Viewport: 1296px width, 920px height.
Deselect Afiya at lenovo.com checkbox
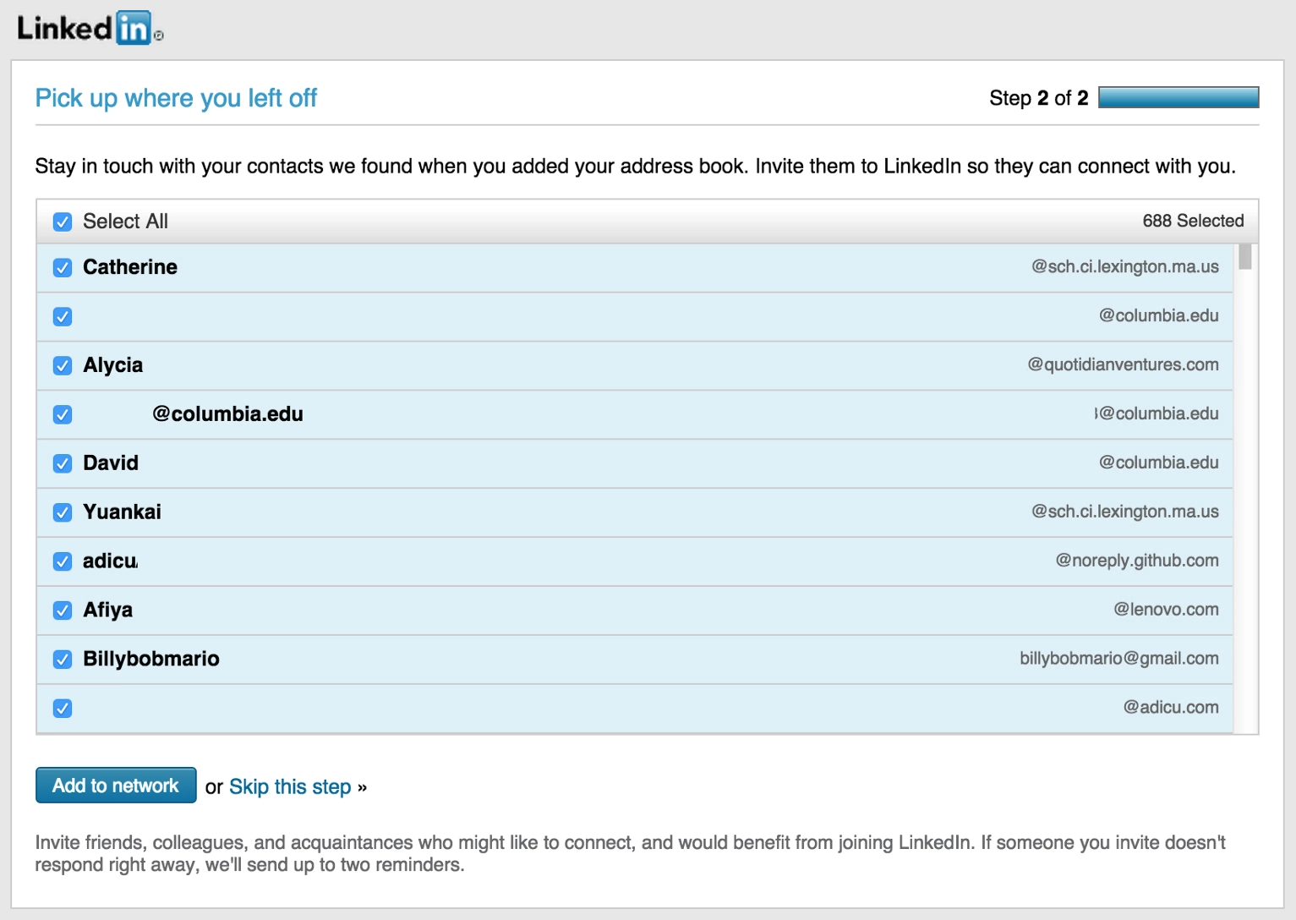(63, 611)
